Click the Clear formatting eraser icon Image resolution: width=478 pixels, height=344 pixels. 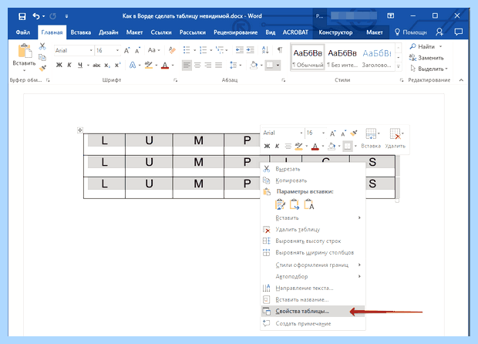point(172,50)
